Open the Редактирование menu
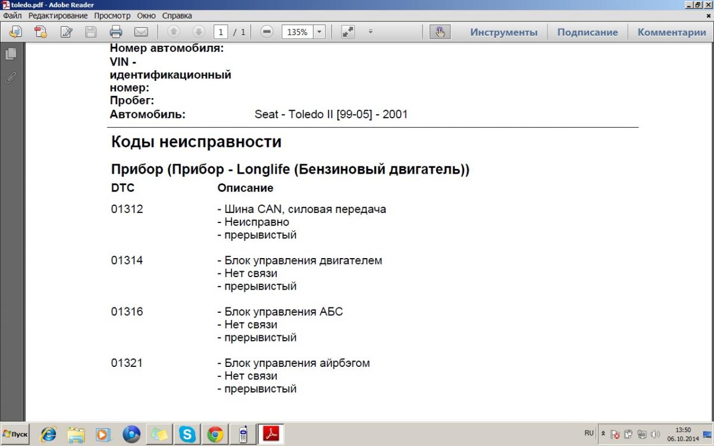 (x=58, y=15)
